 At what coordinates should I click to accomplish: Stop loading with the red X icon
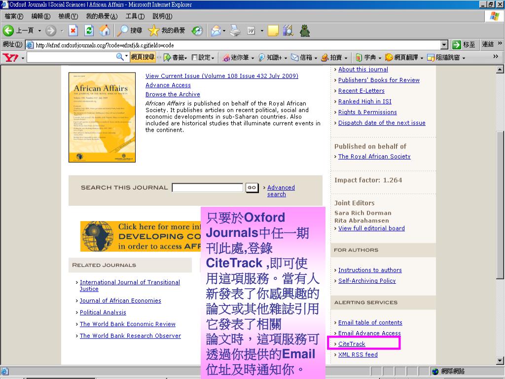(x=73, y=31)
